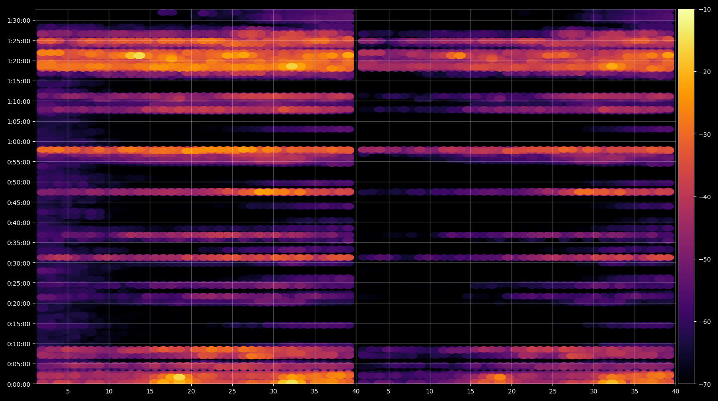Click the 0:10:00 time axis label
This screenshot has width=718, height=401.
pos(19,344)
